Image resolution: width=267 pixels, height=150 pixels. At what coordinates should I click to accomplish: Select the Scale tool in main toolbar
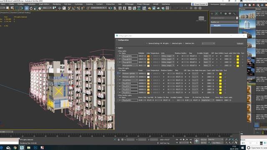point(35,8)
